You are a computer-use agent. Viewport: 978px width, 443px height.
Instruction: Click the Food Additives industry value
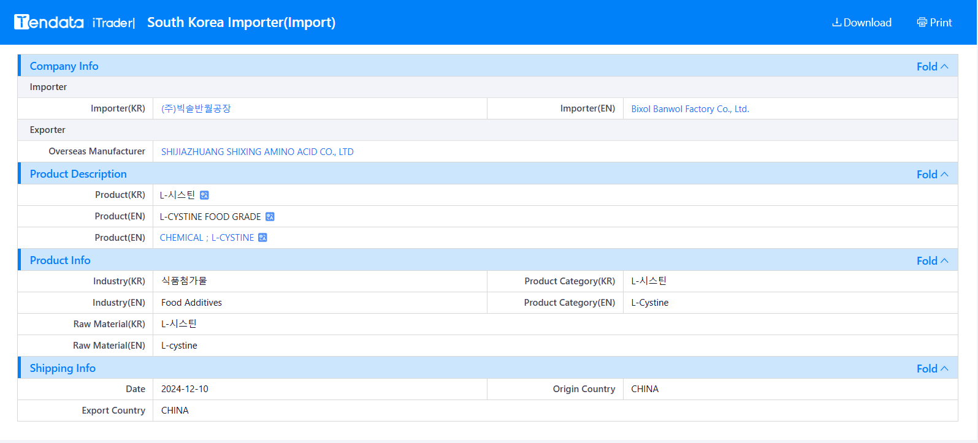(191, 303)
